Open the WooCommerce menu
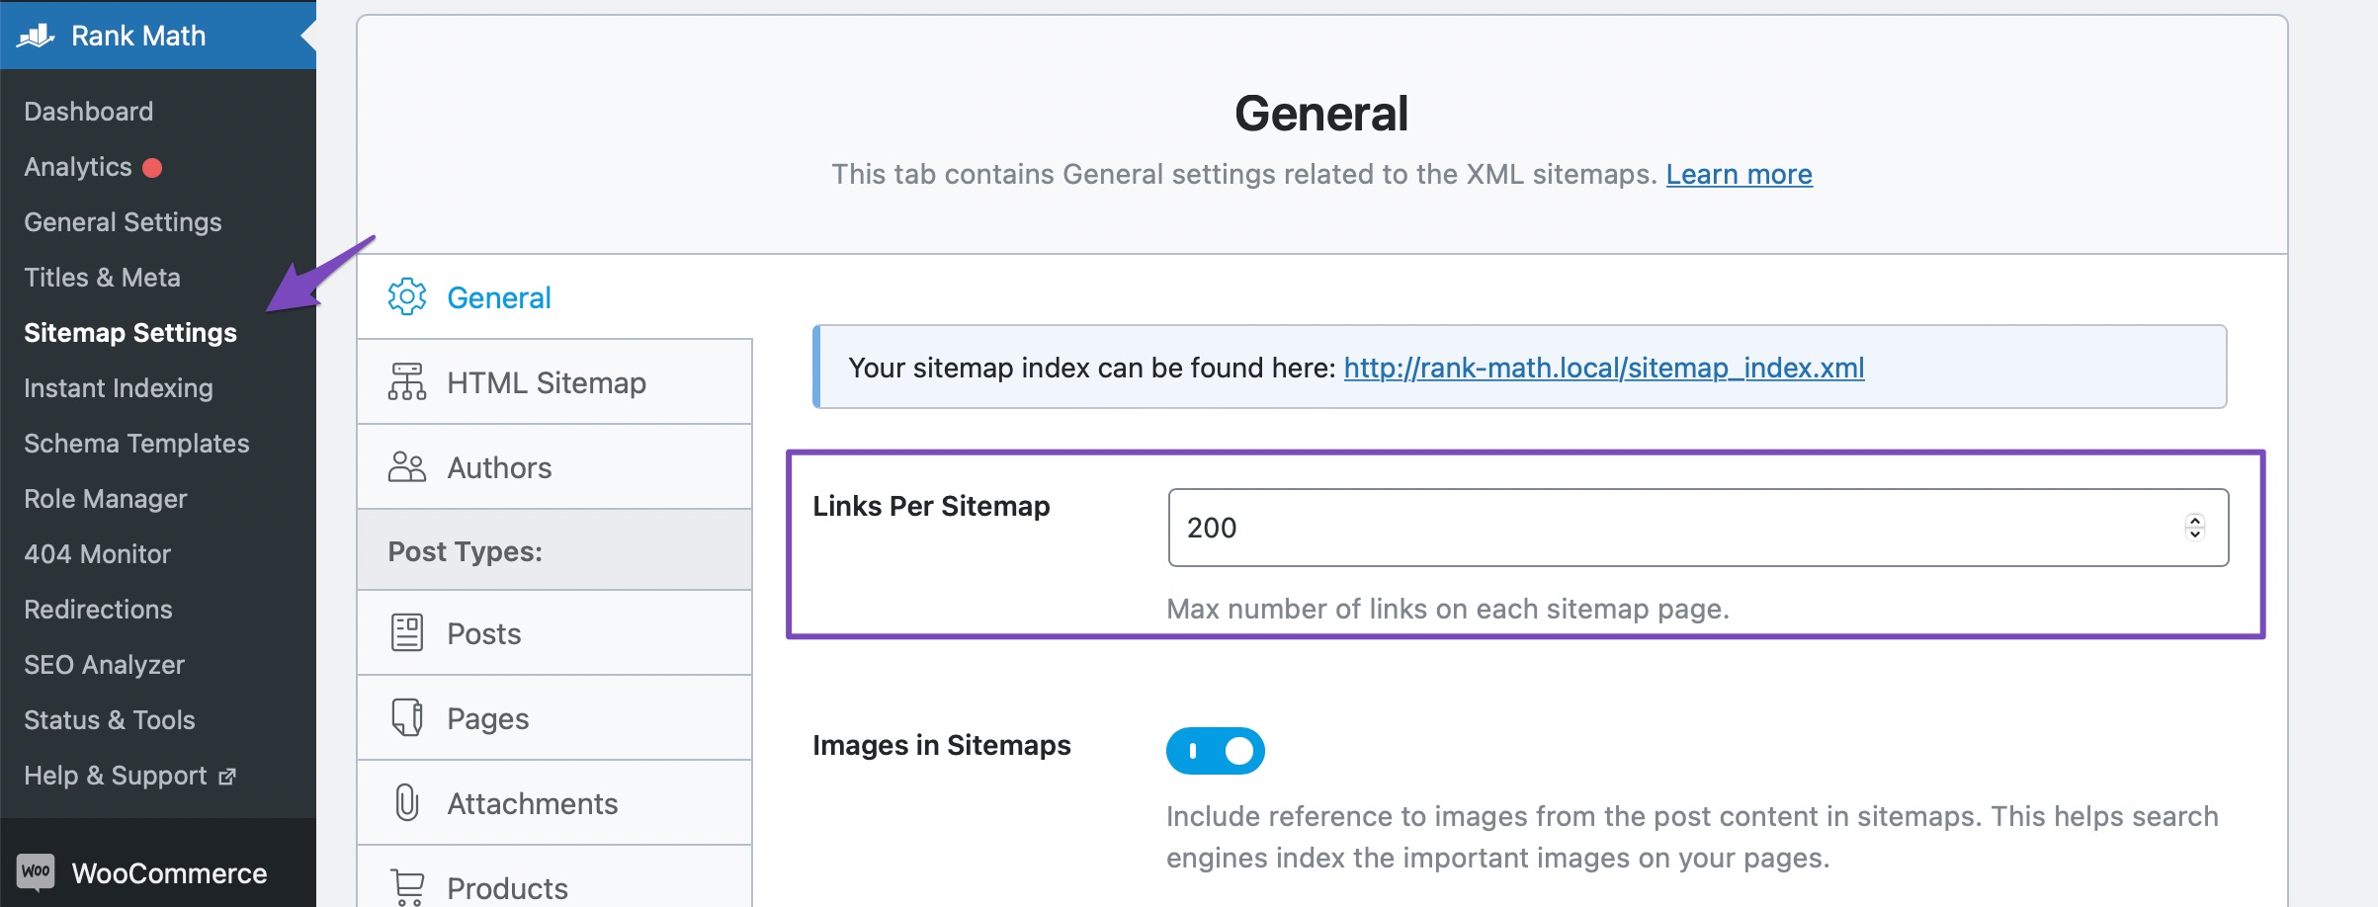This screenshot has width=2378, height=907. click(x=158, y=873)
